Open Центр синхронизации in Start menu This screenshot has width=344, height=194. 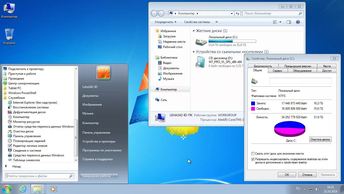tap(24, 83)
